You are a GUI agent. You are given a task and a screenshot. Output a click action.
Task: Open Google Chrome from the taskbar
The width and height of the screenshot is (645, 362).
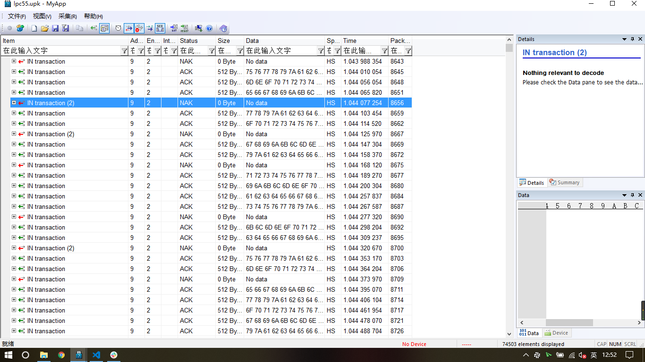(61, 355)
